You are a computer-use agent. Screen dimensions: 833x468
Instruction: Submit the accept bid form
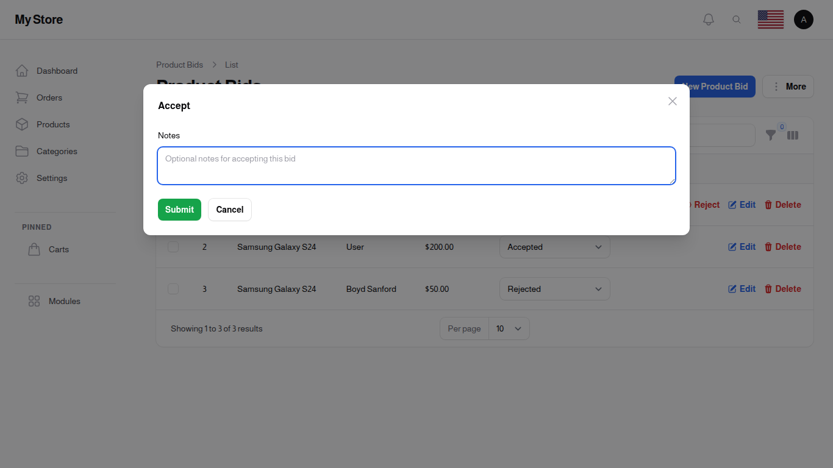point(179,209)
